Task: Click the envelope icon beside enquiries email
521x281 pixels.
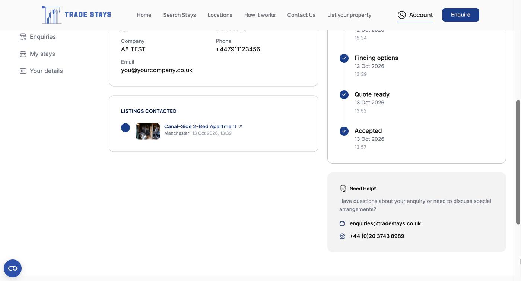Action: 342,223
